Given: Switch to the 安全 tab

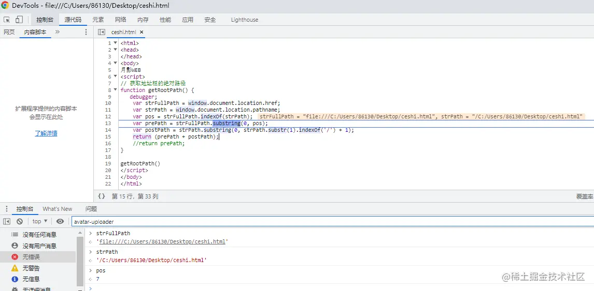Looking at the screenshot, I should (210, 20).
